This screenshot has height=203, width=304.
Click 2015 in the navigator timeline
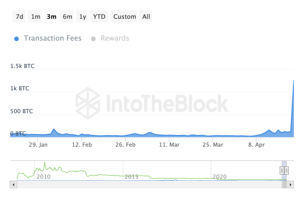coord(131,177)
